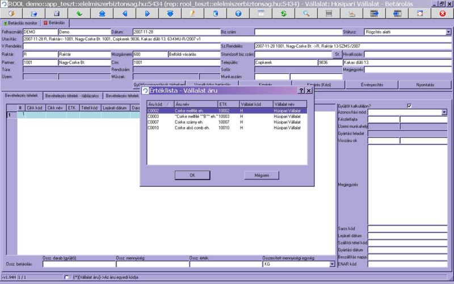The height and width of the screenshot is (284, 454).
Task: Expand the Azonosítási mód dropdown
Action: pos(444,112)
